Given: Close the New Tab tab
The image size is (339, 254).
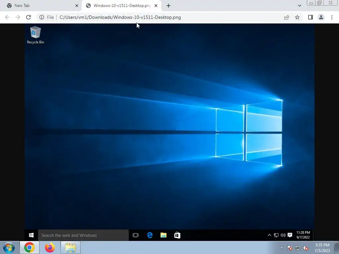Looking at the screenshot, I should 77,6.
